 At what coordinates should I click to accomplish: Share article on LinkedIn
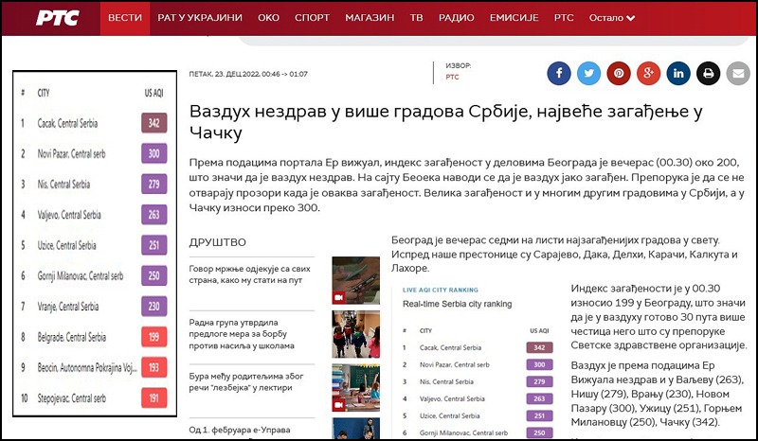click(678, 74)
